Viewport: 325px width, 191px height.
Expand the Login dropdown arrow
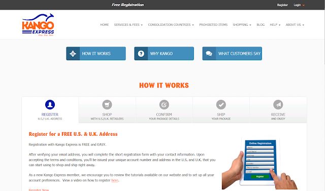point(304,6)
